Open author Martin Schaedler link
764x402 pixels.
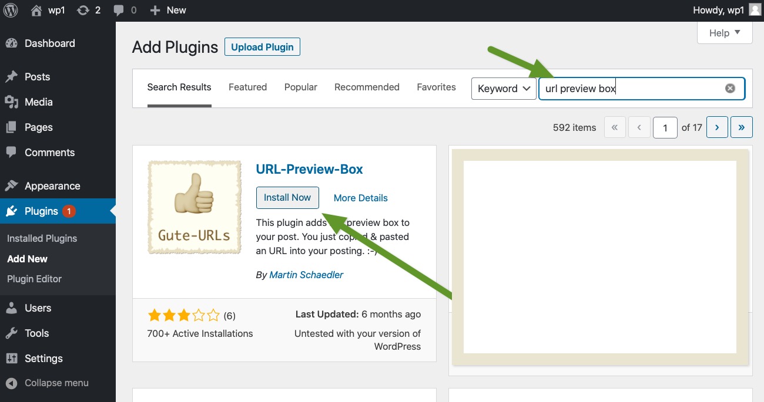tap(306, 275)
